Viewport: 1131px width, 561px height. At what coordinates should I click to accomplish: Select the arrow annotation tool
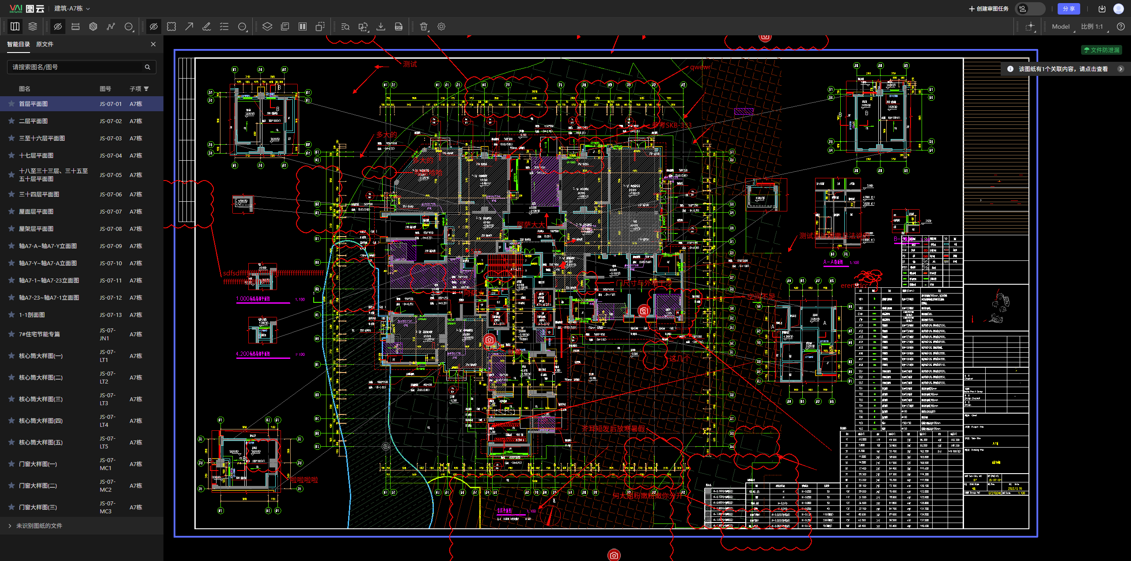click(x=189, y=26)
